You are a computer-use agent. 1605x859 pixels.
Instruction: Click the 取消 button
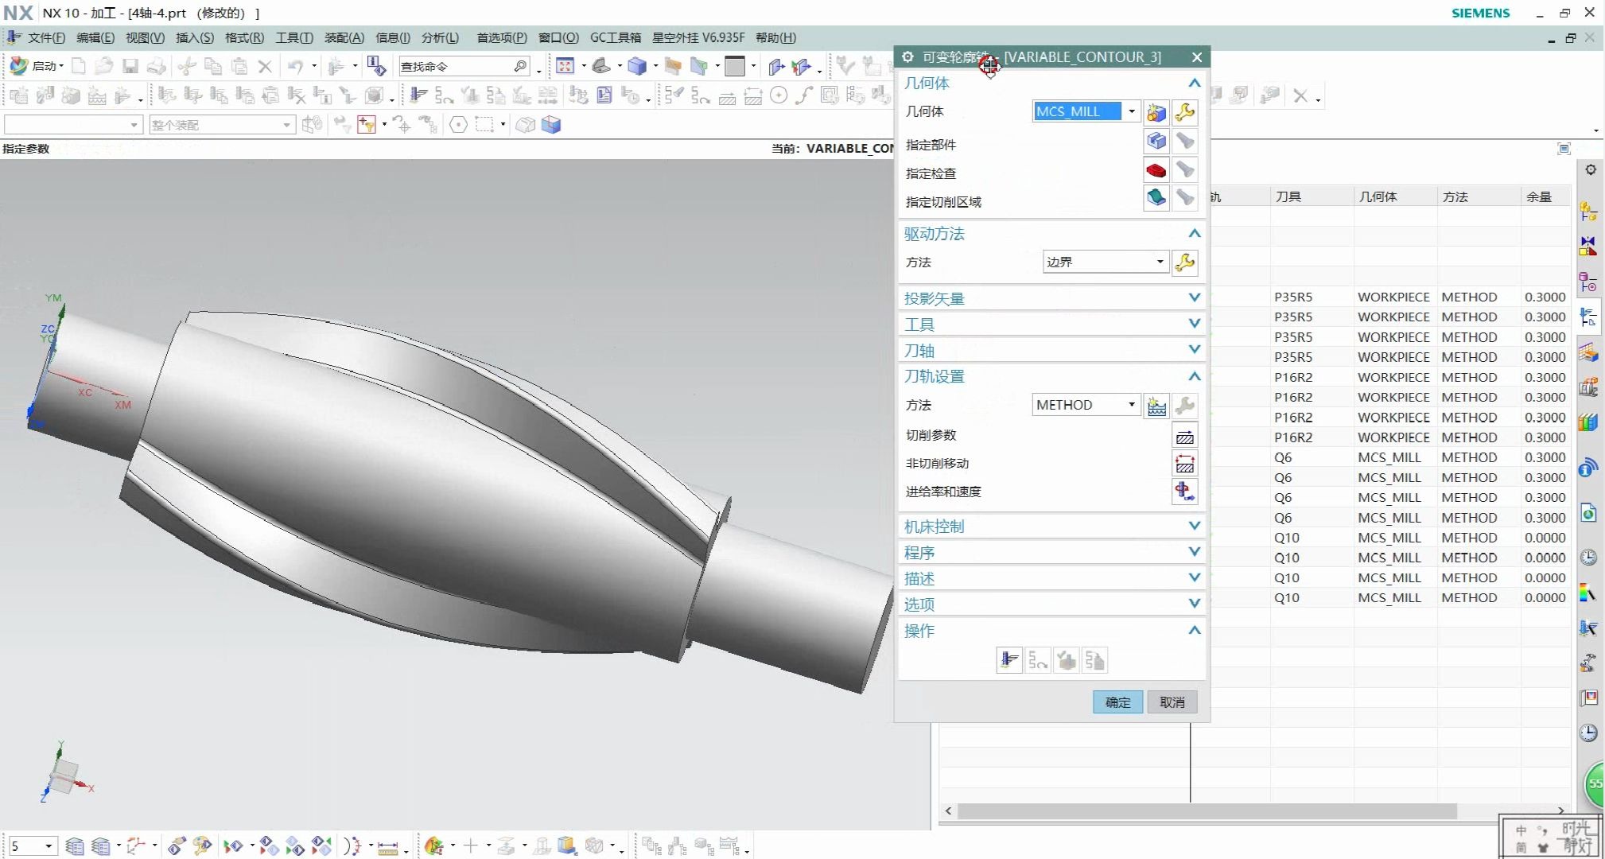(1172, 702)
